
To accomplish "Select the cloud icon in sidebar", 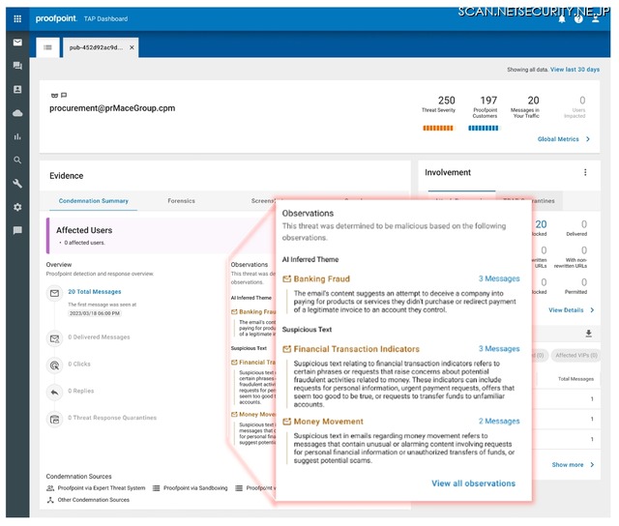I will [17, 113].
